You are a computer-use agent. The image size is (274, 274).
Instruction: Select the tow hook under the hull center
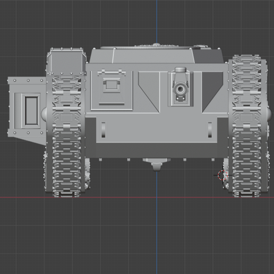157,165
